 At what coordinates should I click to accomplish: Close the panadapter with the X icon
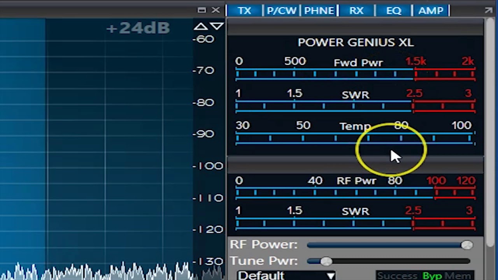point(216,10)
